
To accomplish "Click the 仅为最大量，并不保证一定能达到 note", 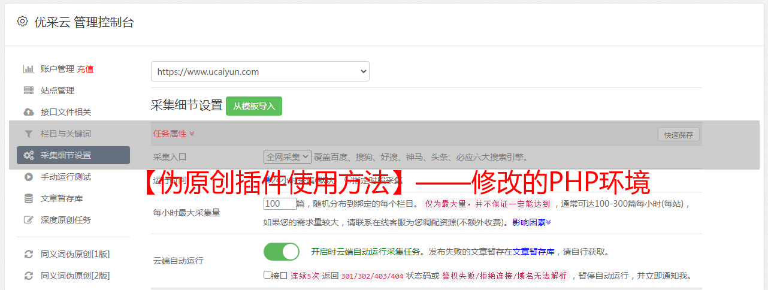I will [487, 204].
